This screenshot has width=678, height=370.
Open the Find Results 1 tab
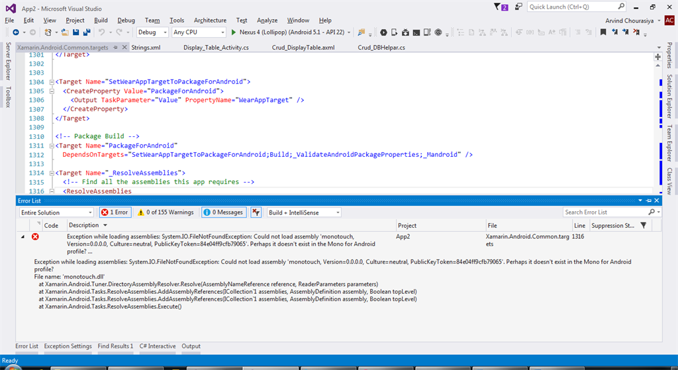[x=115, y=346]
